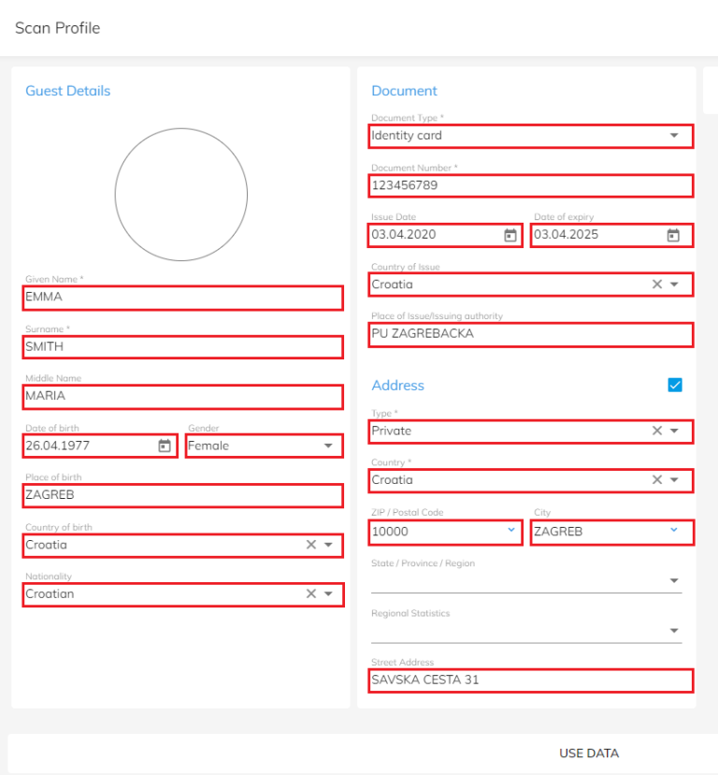Click the guest photo circle placeholder

(181, 195)
